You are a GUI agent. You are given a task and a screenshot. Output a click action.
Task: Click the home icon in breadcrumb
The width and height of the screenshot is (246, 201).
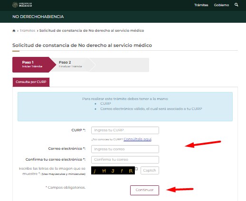pyautogui.click(x=14, y=31)
